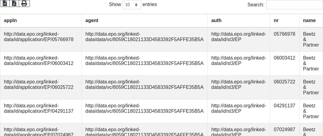Click the agent URL in first row
This screenshot has height=136, width=323.
pos(144,37)
